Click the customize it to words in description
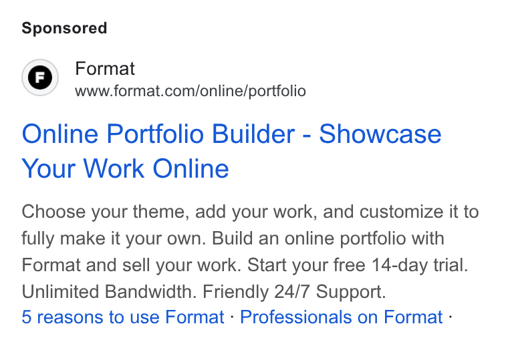Viewport: 508px width, 346px height. coord(419,212)
